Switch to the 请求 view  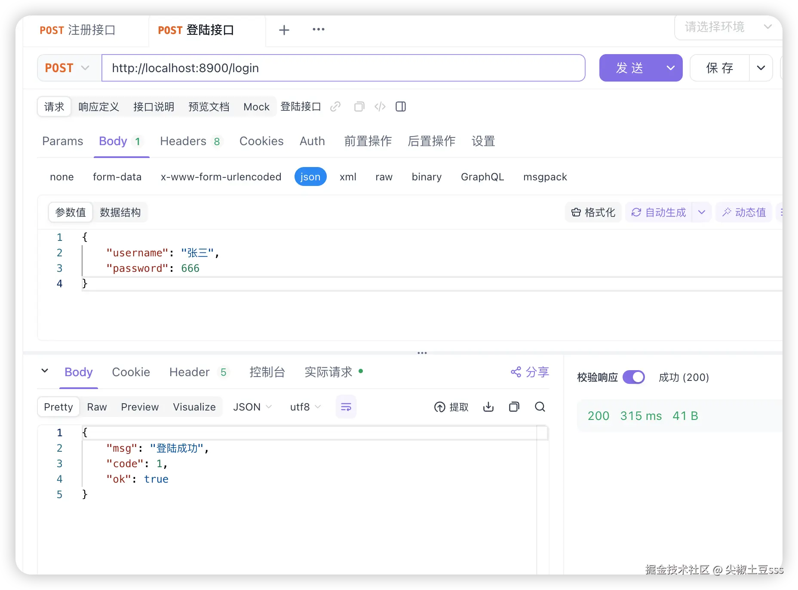[54, 107]
